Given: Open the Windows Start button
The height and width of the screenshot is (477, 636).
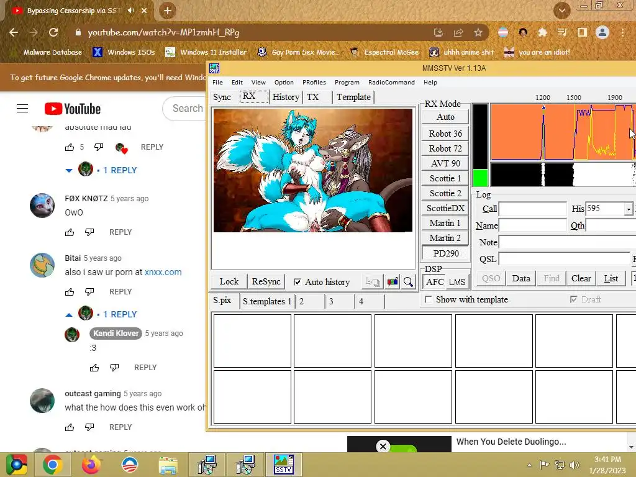Looking at the screenshot, I should click(x=17, y=465).
